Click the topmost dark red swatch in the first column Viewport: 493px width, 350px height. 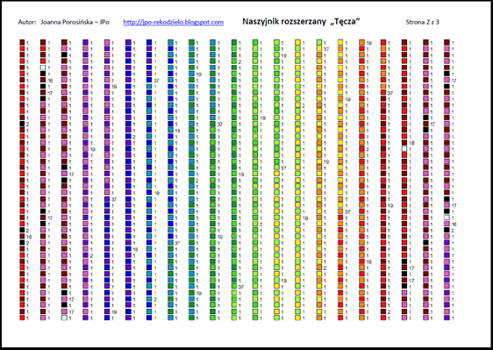[22, 42]
